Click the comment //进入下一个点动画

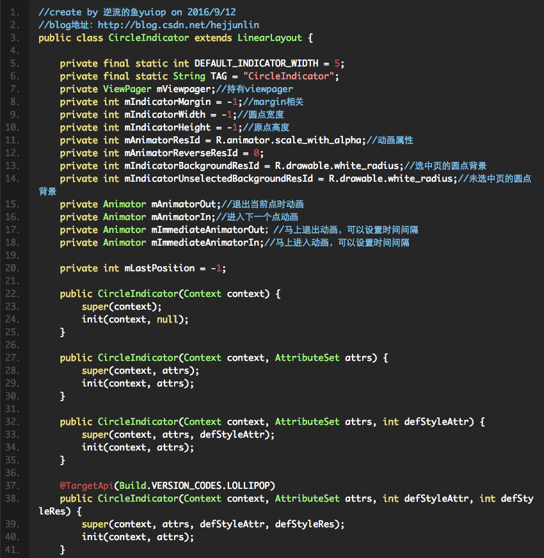257,217
